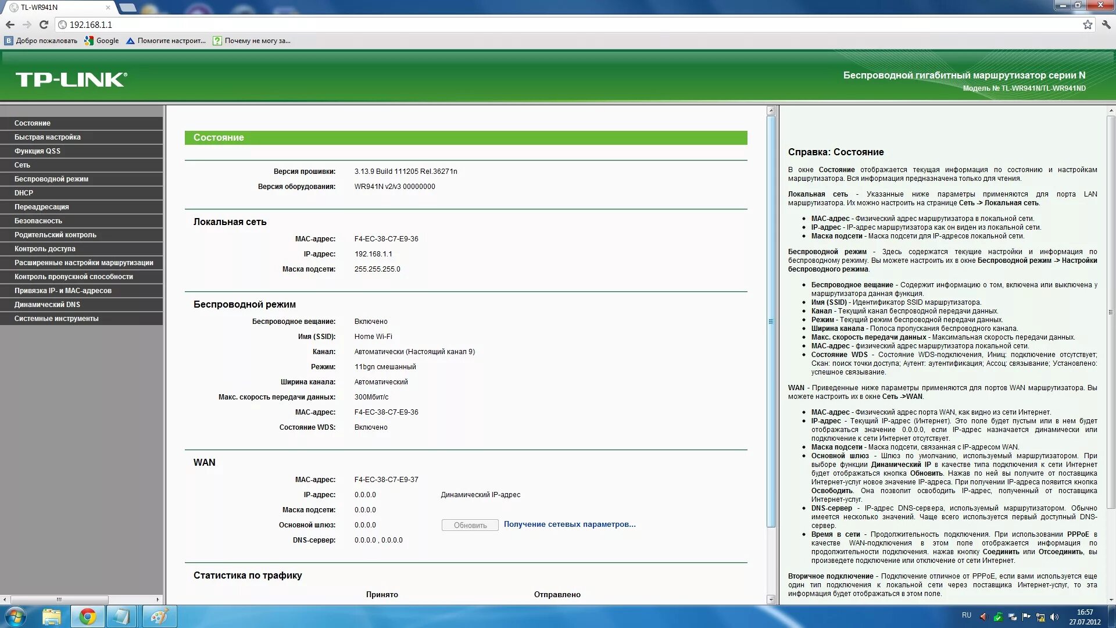Viewport: 1116px width, 628px height.
Task: Expand the Сеть menu section
Action: tap(22, 165)
